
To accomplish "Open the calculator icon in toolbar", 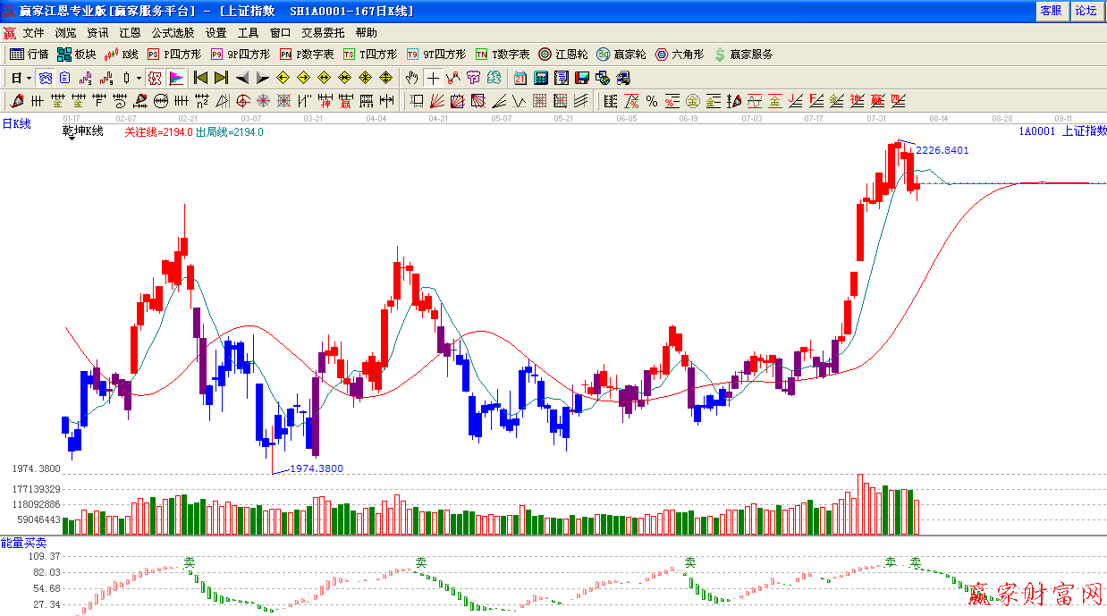I will (x=541, y=78).
